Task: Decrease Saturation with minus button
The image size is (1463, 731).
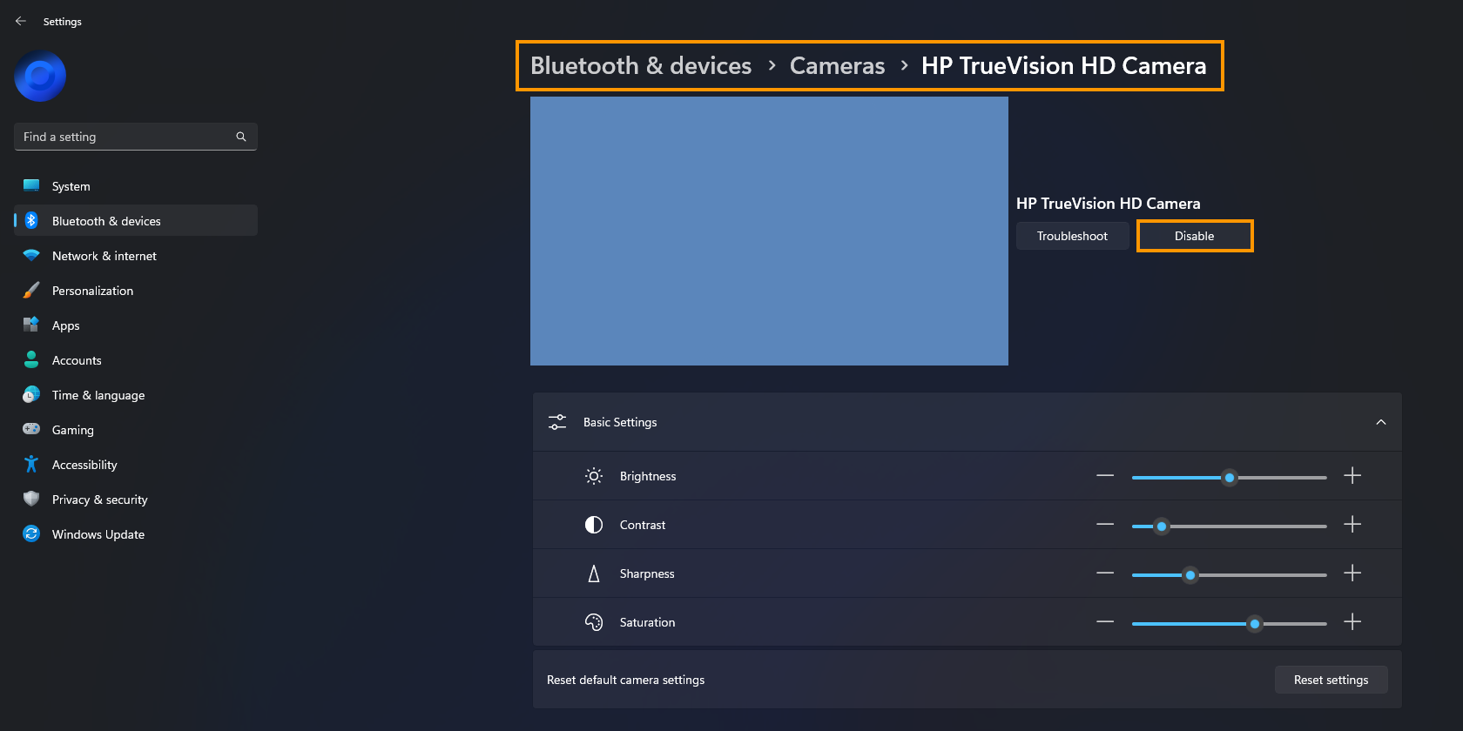Action: pyautogui.click(x=1105, y=622)
